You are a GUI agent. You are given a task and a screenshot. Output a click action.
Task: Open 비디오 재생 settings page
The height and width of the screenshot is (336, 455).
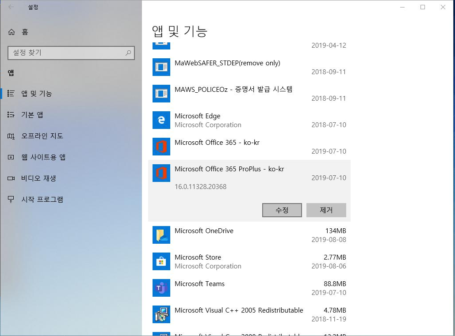71,178
